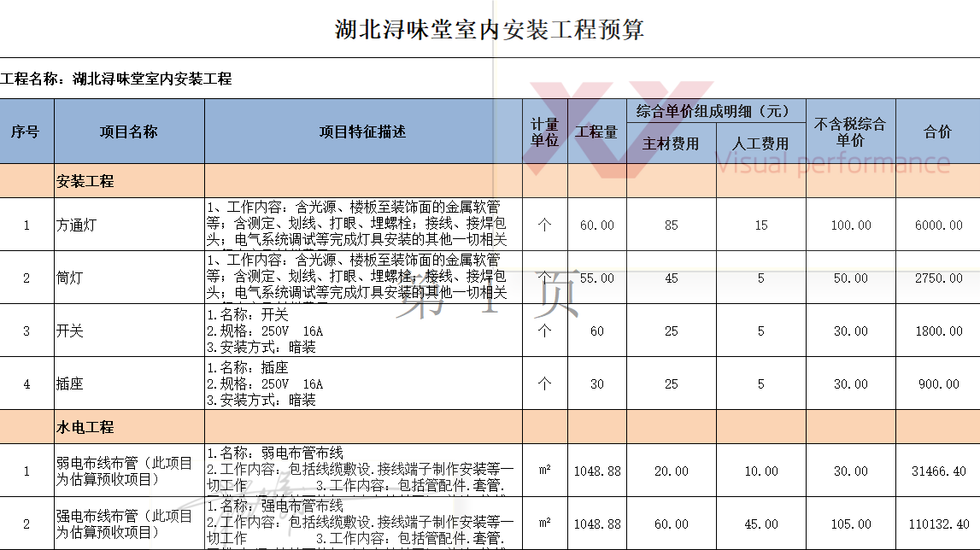980x550 pixels.
Task: Select the 合价 column header
Action: pyautogui.click(x=937, y=132)
